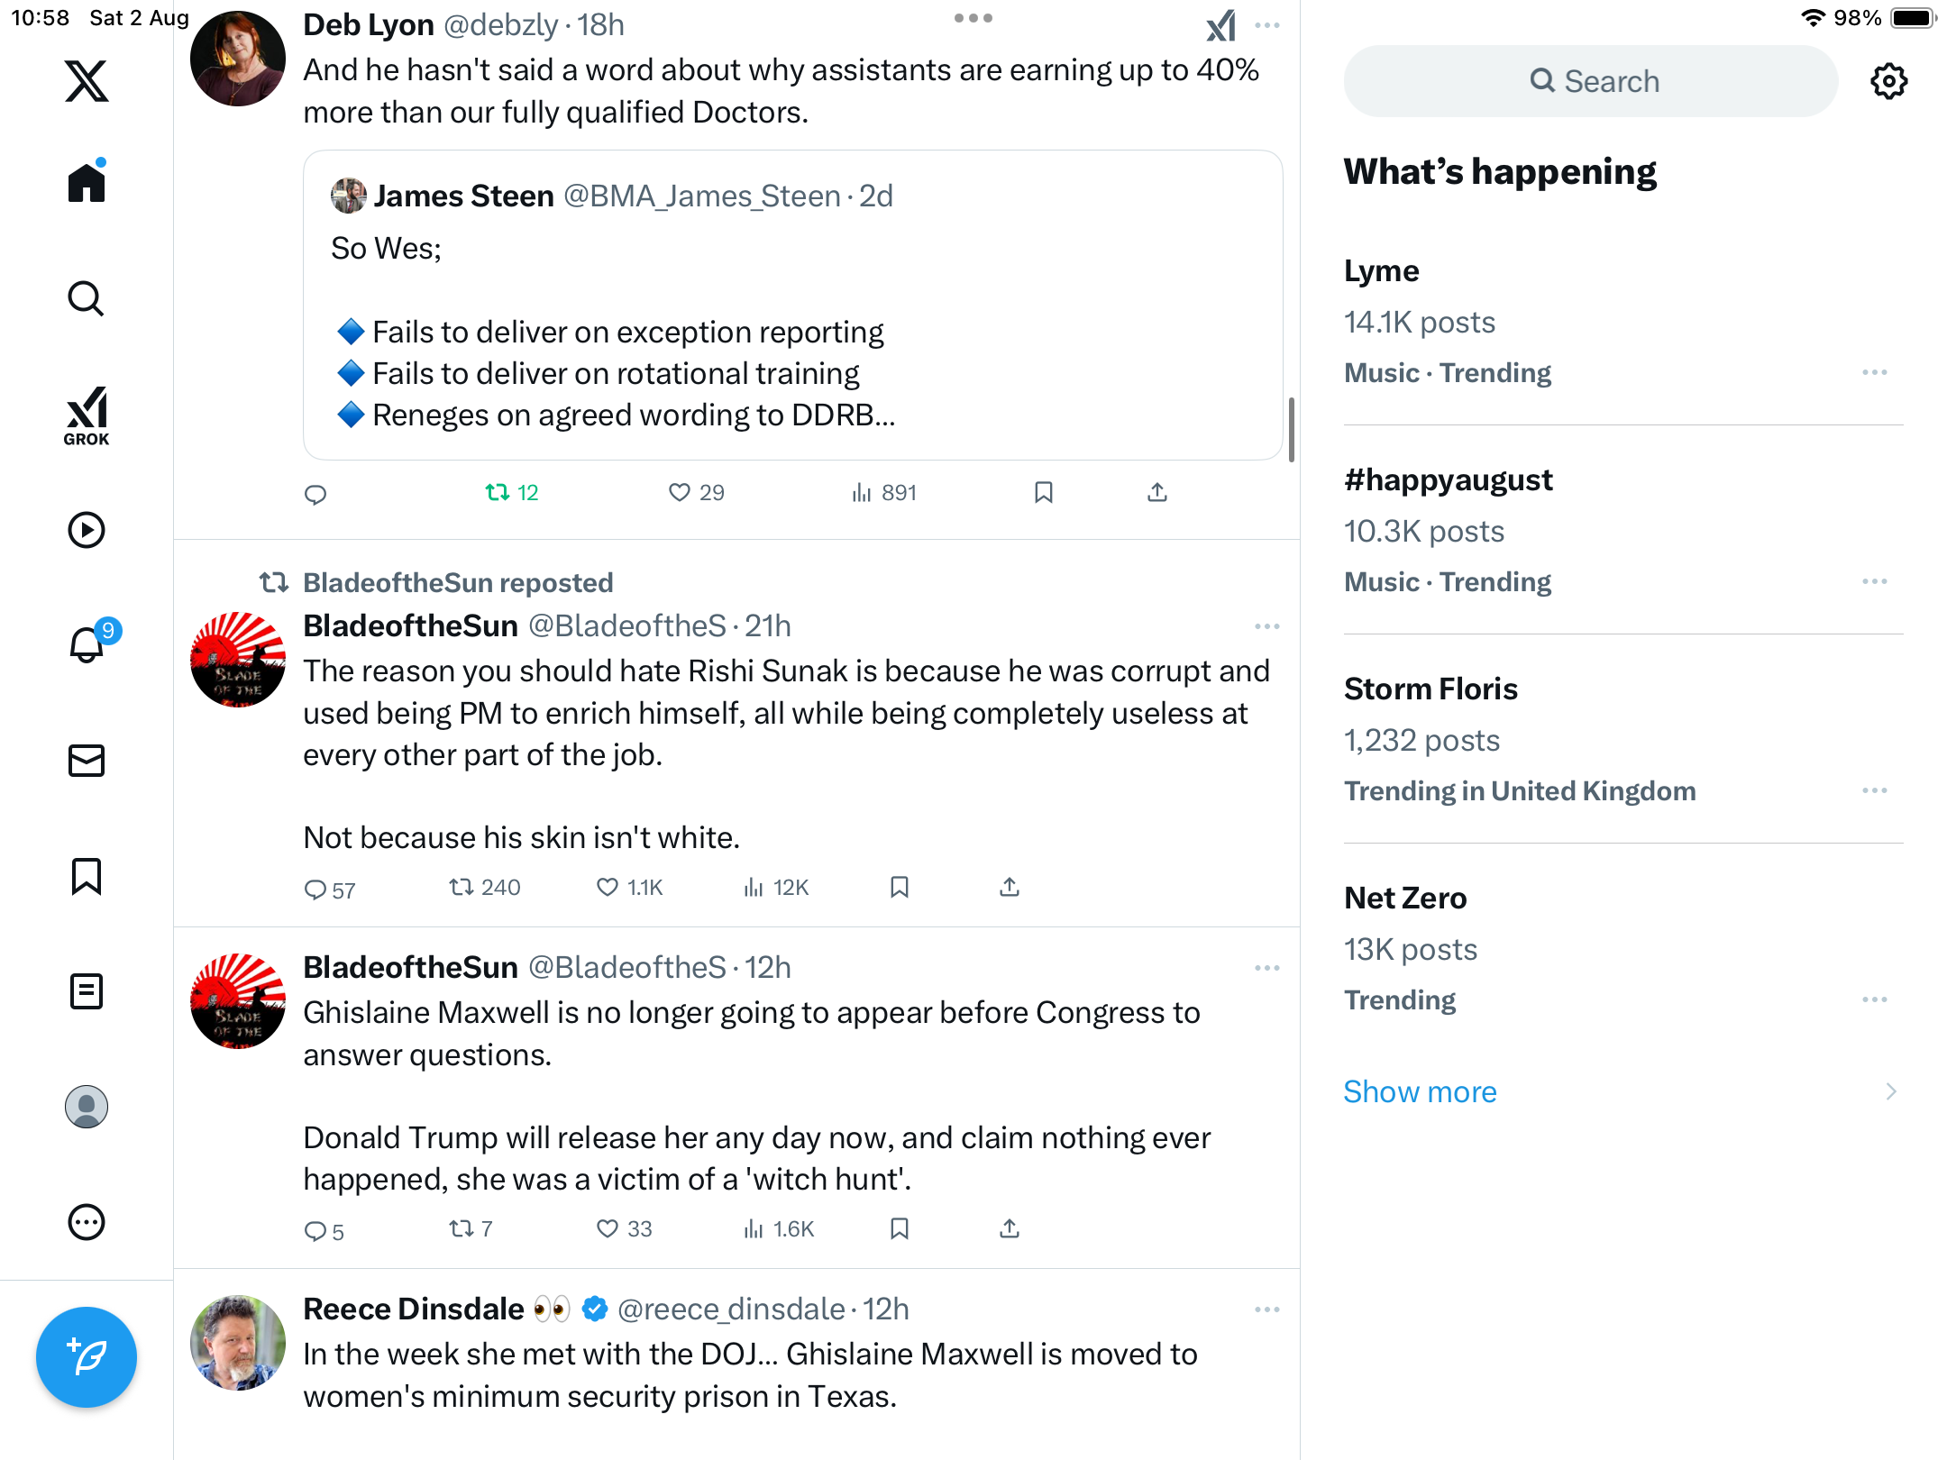The height and width of the screenshot is (1460, 1947).
Task: Open more options for Lyme trend
Action: point(1874,372)
